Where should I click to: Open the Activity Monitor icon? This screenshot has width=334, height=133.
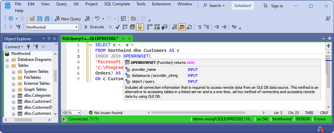click(x=123, y=19)
